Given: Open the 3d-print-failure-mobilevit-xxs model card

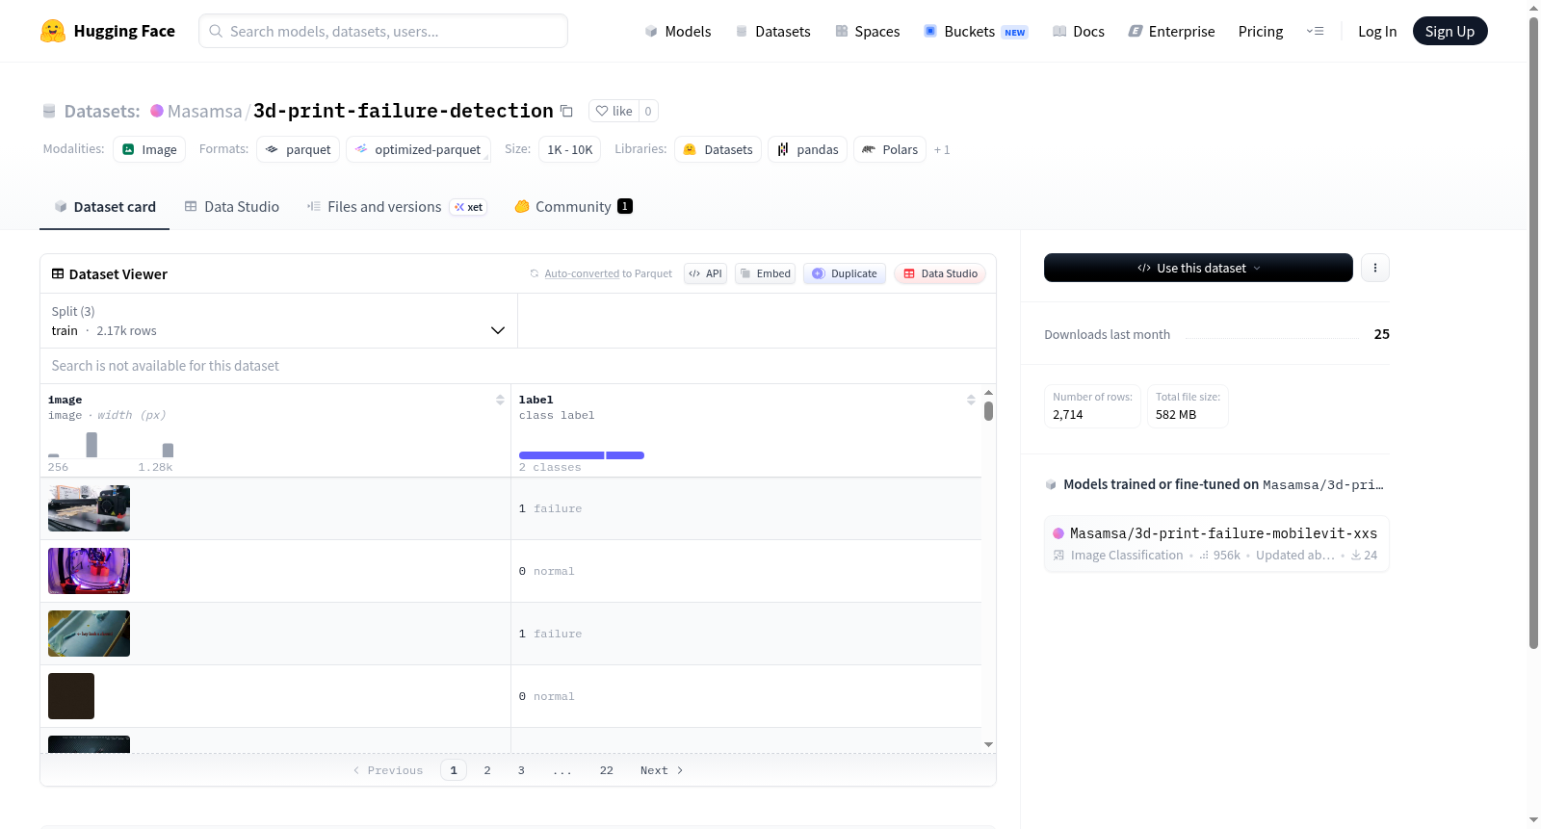Looking at the screenshot, I should (x=1216, y=544).
